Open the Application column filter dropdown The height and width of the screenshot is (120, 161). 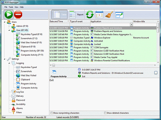131,25
